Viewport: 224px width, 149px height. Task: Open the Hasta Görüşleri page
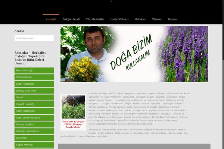coord(119,19)
